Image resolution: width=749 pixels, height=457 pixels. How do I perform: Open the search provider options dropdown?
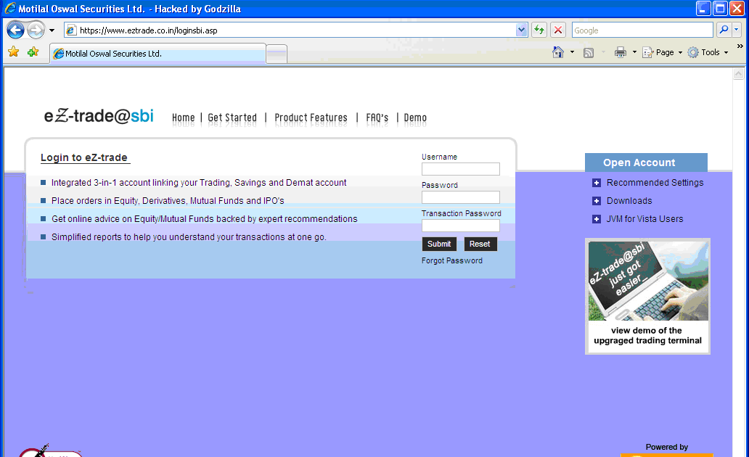[736, 30]
